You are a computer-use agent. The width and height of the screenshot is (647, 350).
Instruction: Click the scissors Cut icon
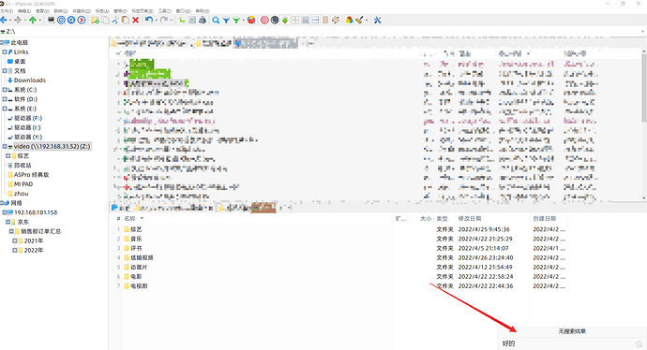click(115, 21)
